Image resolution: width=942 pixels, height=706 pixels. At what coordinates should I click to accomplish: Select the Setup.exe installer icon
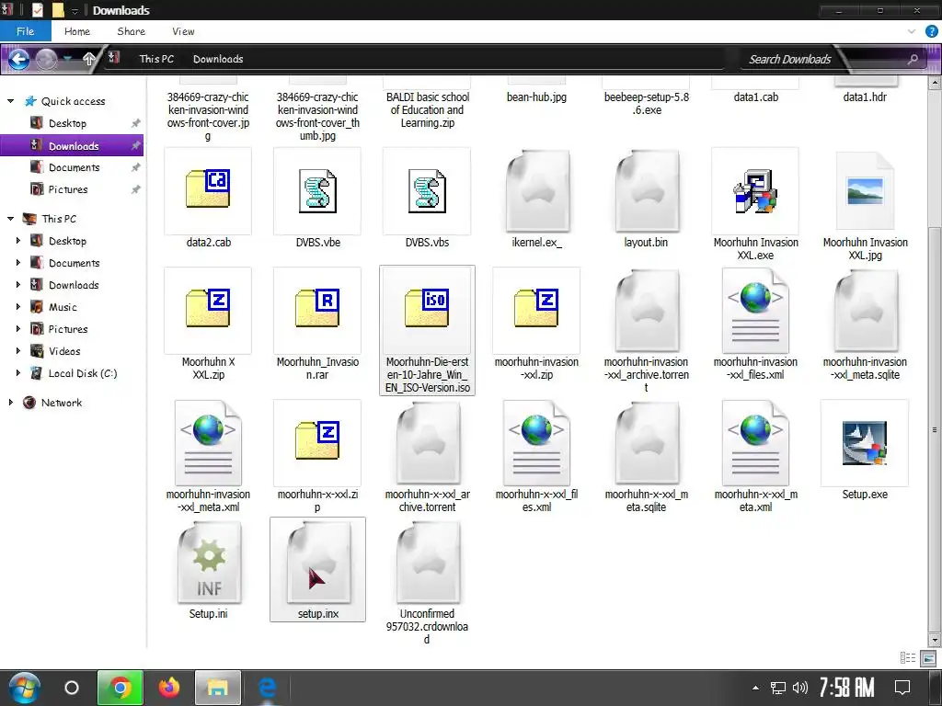865,443
